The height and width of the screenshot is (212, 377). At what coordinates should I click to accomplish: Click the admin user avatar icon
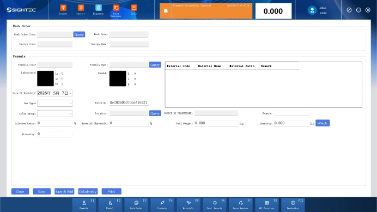tap(312, 10)
